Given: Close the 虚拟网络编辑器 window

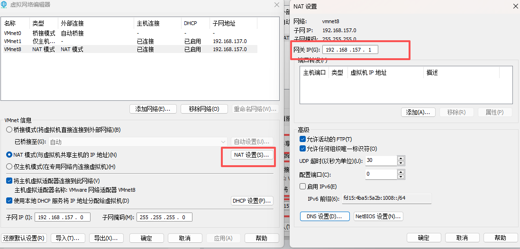Looking at the screenshot, I should point(276,5).
